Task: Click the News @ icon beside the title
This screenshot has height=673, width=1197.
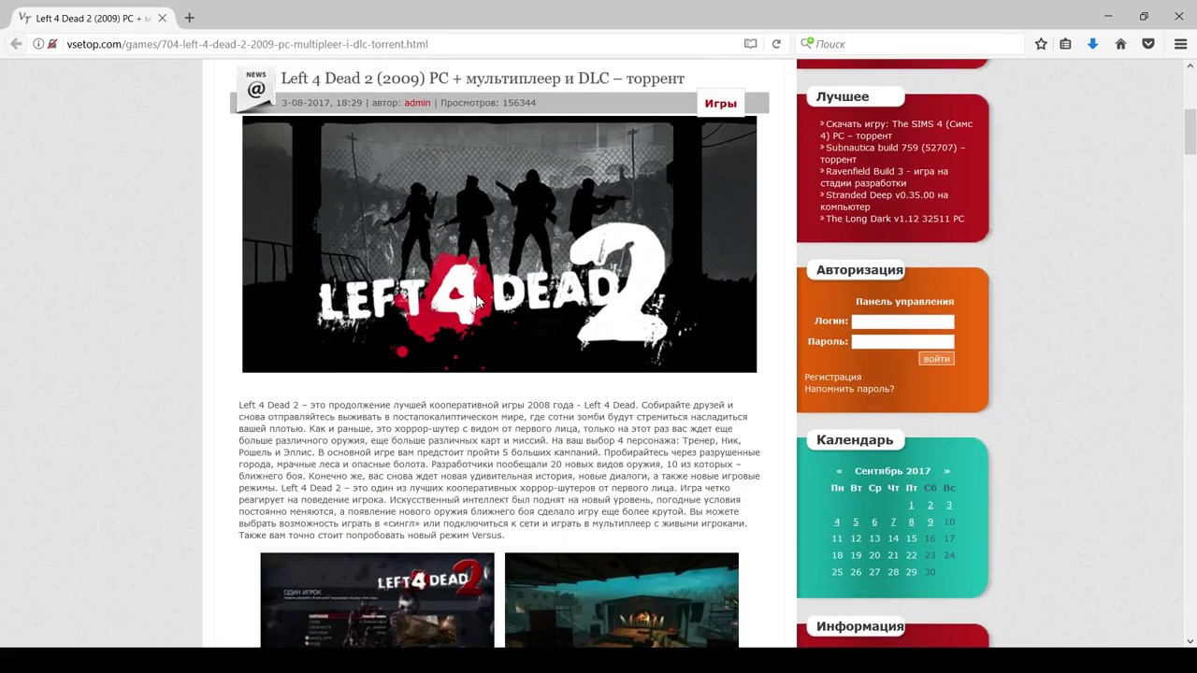Action: (256, 89)
